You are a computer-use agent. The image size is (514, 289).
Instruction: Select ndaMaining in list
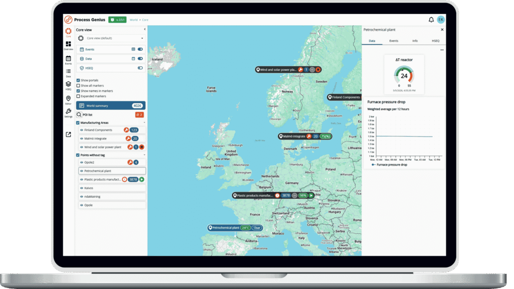[112, 197]
